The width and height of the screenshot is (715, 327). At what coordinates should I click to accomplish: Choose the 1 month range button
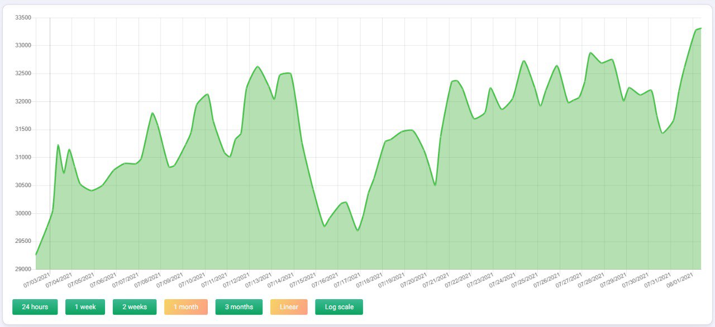186,307
